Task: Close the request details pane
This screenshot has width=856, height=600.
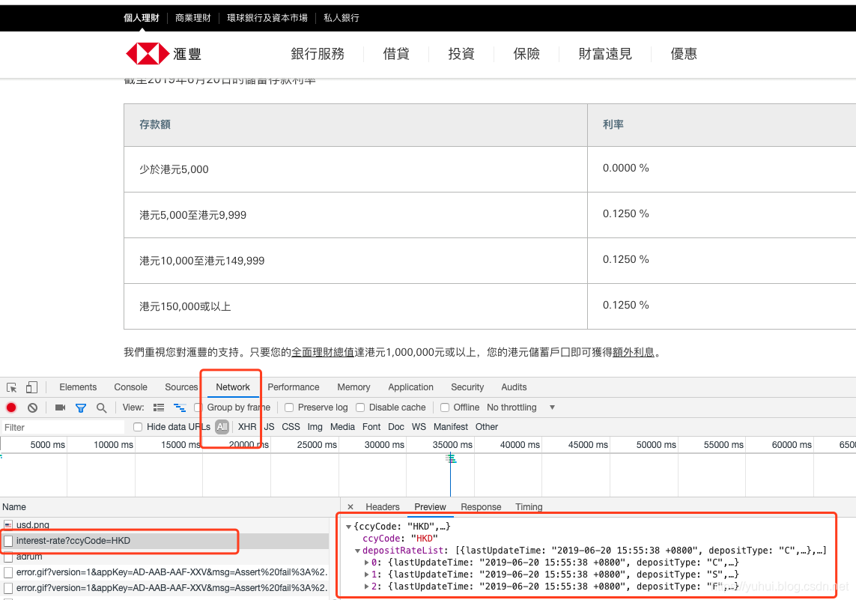Action: click(350, 506)
